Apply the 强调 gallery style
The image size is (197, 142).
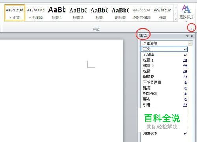pos(163,13)
